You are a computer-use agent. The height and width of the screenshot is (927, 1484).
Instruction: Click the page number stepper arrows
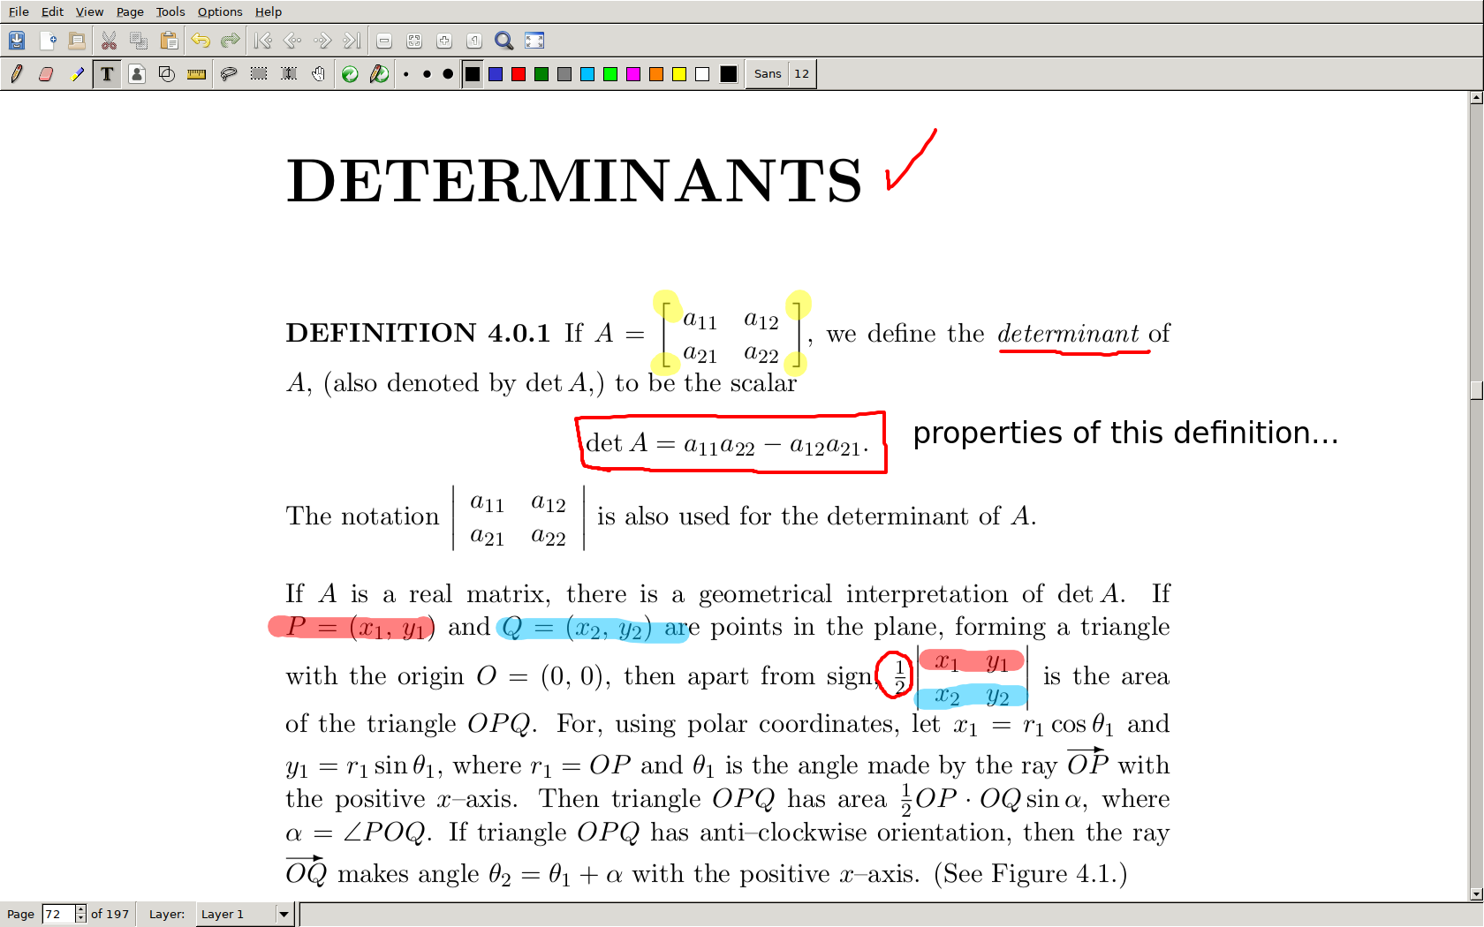coord(80,914)
